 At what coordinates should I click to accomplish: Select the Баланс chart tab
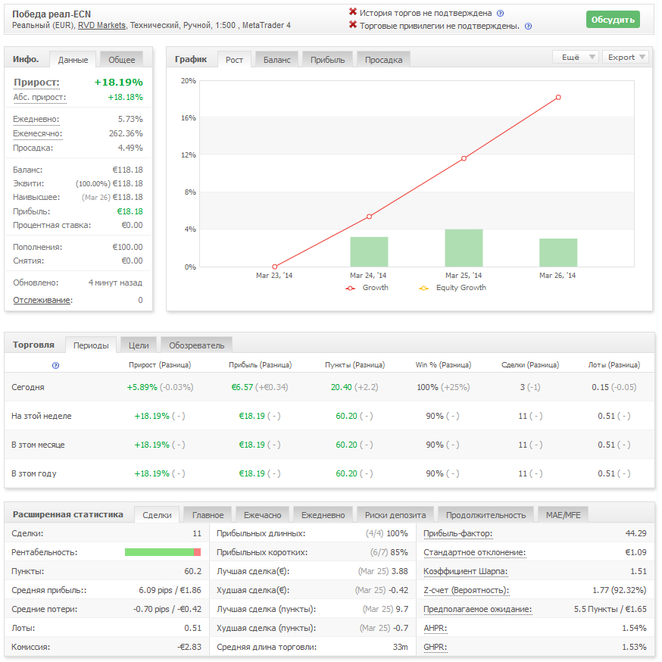tap(277, 60)
